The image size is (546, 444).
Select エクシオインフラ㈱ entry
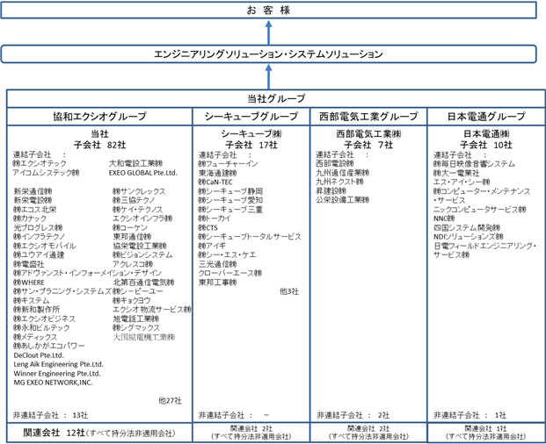142,218
